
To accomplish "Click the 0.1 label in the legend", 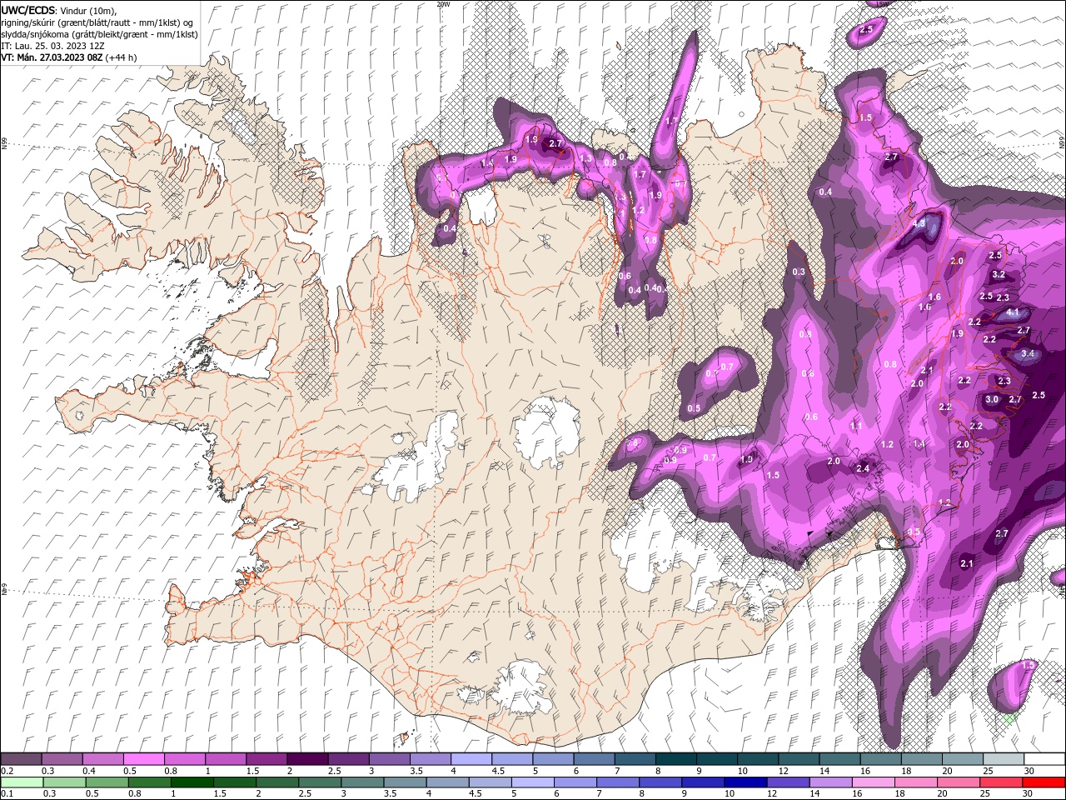I will pos(7,793).
